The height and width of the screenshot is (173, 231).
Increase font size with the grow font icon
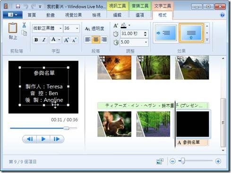66,40
